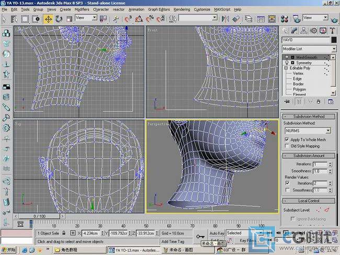Screen dimensions: 340x255
Task: Click the Align tool icon
Action: tap(236, 19)
